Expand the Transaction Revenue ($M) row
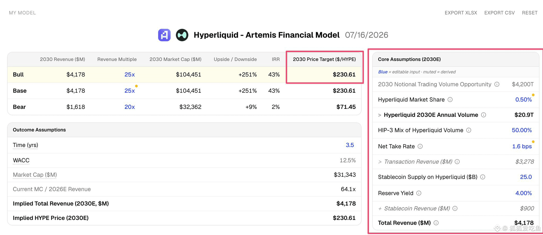 point(380,162)
